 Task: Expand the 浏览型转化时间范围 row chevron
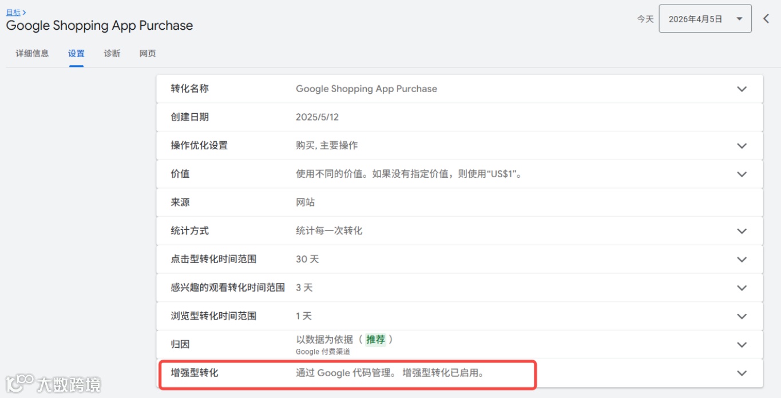click(x=742, y=316)
